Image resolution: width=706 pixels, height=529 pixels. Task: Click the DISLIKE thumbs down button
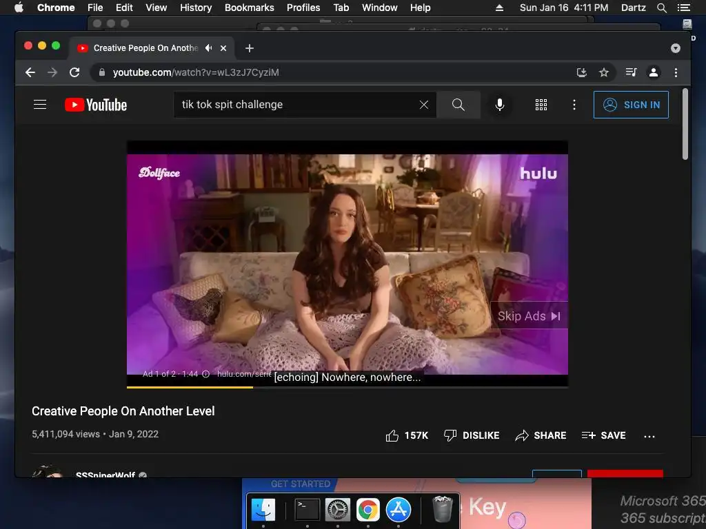coord(472,435)
